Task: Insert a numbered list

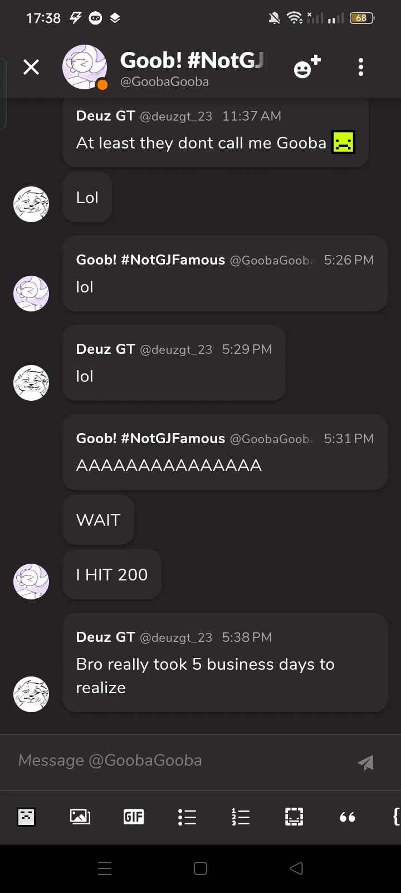Action: [x=241, y=817]
